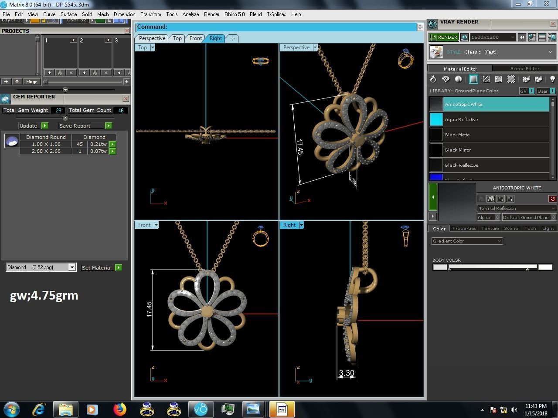Click the green RENDER button
The height and width of the screenshot is (418, 558).
pyautogui.click(x=443, y=37)
